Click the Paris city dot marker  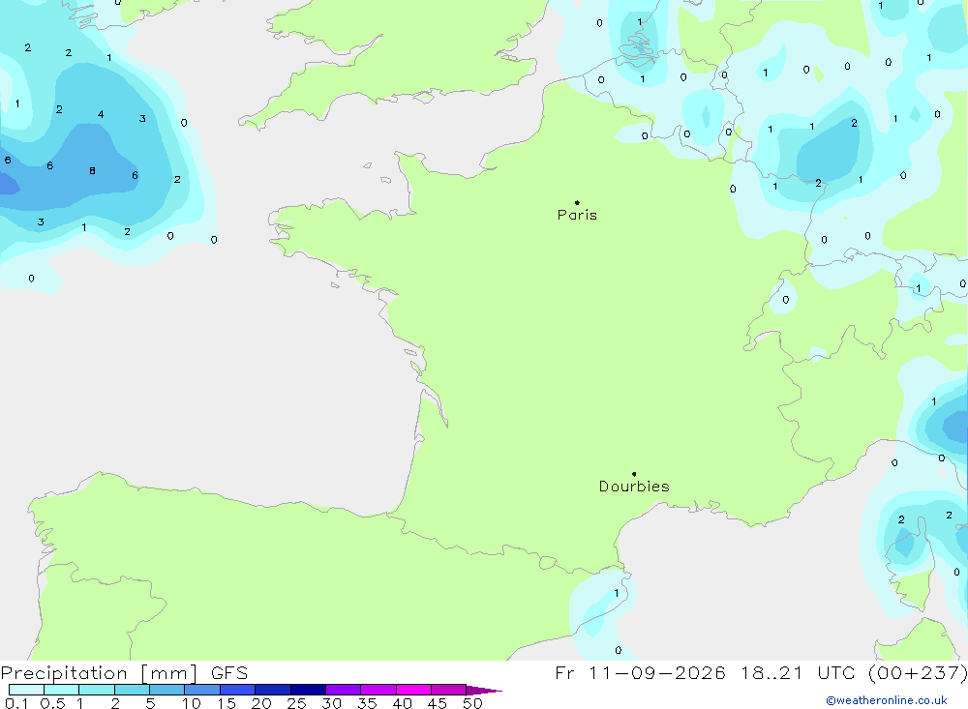(577, 202)
